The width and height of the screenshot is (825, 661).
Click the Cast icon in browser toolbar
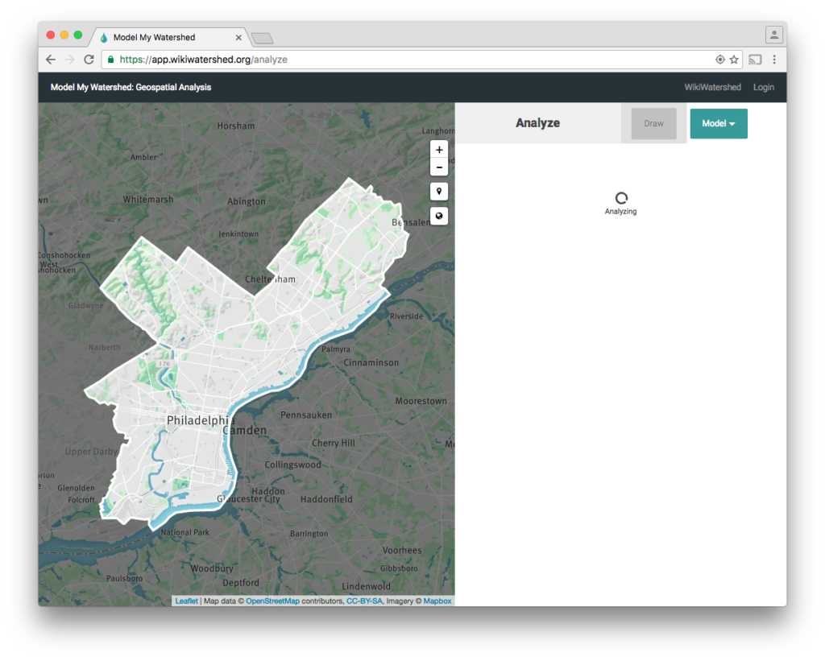click(755, 59)
